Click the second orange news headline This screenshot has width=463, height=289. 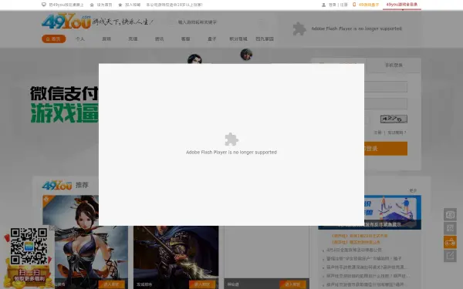tap(356, 242)
